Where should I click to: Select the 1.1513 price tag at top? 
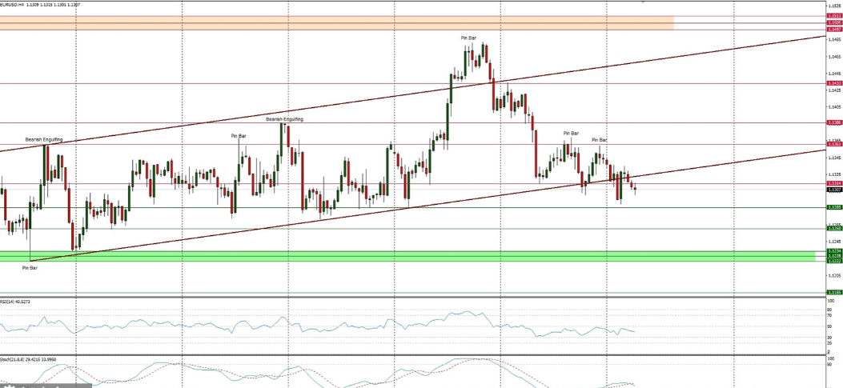pos(833,15)
